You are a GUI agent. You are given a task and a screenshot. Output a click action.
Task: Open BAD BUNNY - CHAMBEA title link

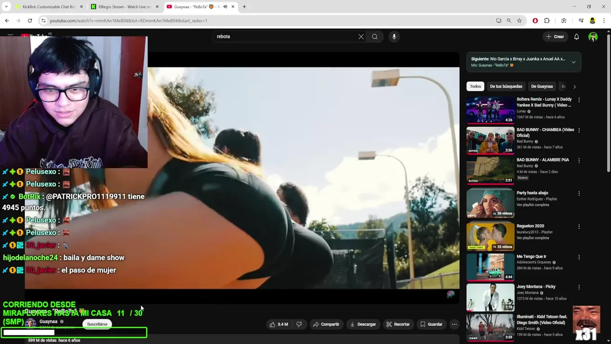click(x=545, y=132)
